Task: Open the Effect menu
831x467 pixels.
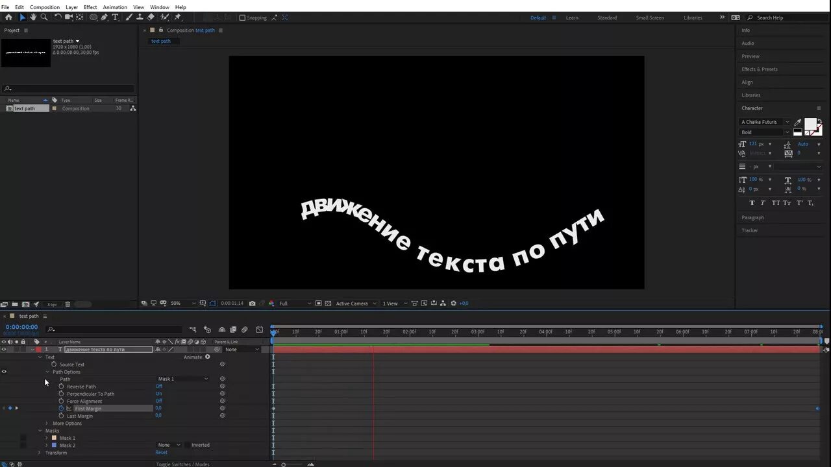Action: pyautogui.click(x=90, y=7)
